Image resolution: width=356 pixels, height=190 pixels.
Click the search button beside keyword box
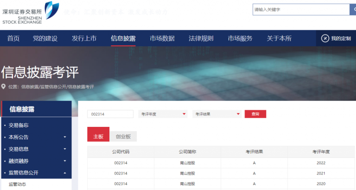(x=353, y=10)
